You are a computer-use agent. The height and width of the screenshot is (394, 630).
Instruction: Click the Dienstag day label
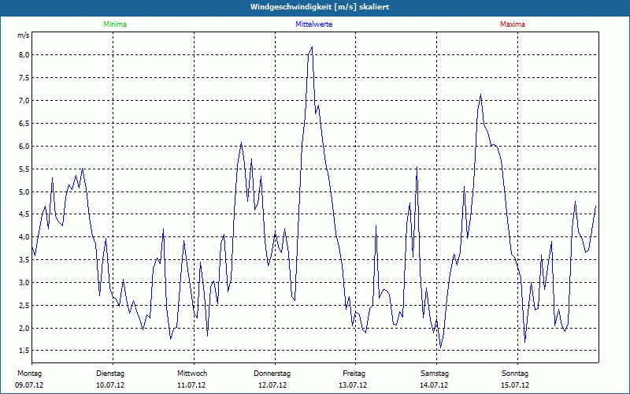click(110, 374)
